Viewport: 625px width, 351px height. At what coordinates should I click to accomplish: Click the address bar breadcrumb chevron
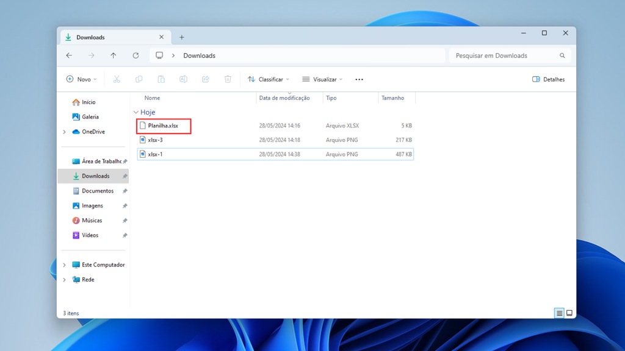173,55
